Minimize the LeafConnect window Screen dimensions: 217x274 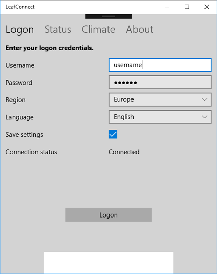[167, 7]
